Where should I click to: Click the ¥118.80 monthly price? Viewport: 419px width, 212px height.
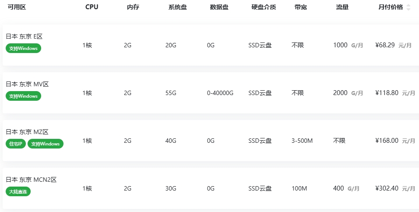[x=387, y=93]
